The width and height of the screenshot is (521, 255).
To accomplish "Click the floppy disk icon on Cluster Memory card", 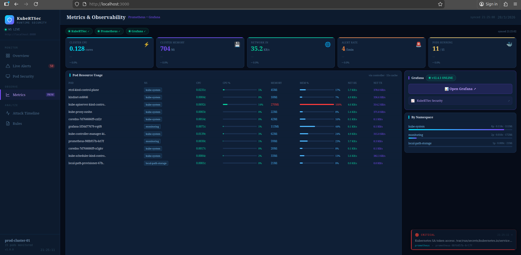I will click(237, 44).
